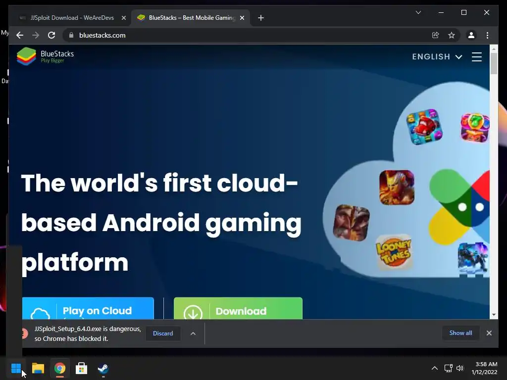Click the vertical scrollbar thumb
Screen dimensions: 507x380
(x=494, y=64)
